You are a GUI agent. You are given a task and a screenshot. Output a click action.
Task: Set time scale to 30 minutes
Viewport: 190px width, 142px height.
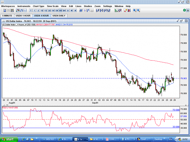pyautogui.click(x=49, y=11)
